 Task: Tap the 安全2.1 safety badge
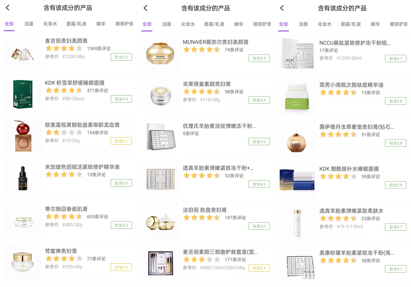tap(121, 141)
